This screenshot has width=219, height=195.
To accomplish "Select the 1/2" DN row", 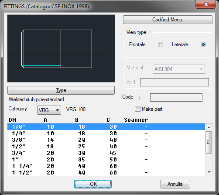I will click(106, 147).
